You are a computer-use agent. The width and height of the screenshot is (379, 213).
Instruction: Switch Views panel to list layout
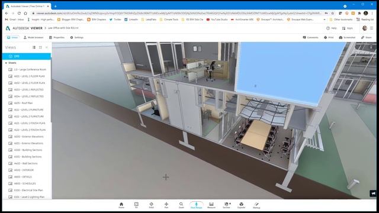[x=34, y=47]
